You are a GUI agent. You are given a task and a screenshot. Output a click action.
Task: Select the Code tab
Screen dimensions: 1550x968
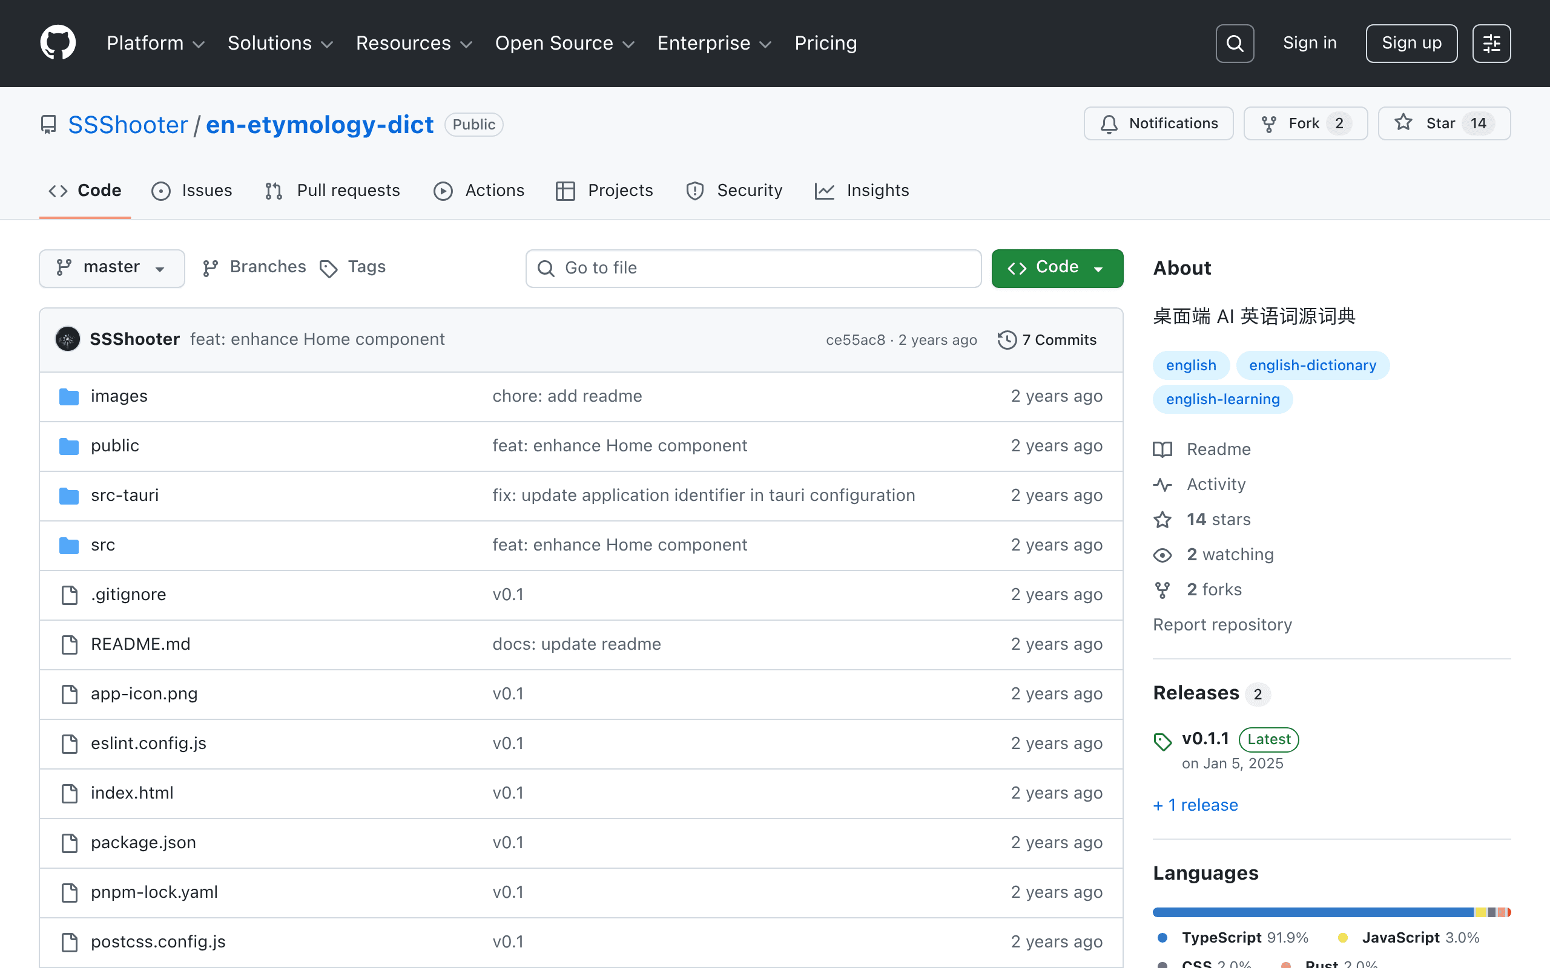pos(85,191)
